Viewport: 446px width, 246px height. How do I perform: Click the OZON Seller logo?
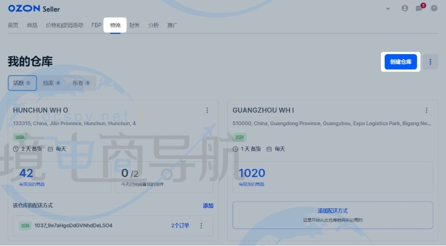[34, 9]
